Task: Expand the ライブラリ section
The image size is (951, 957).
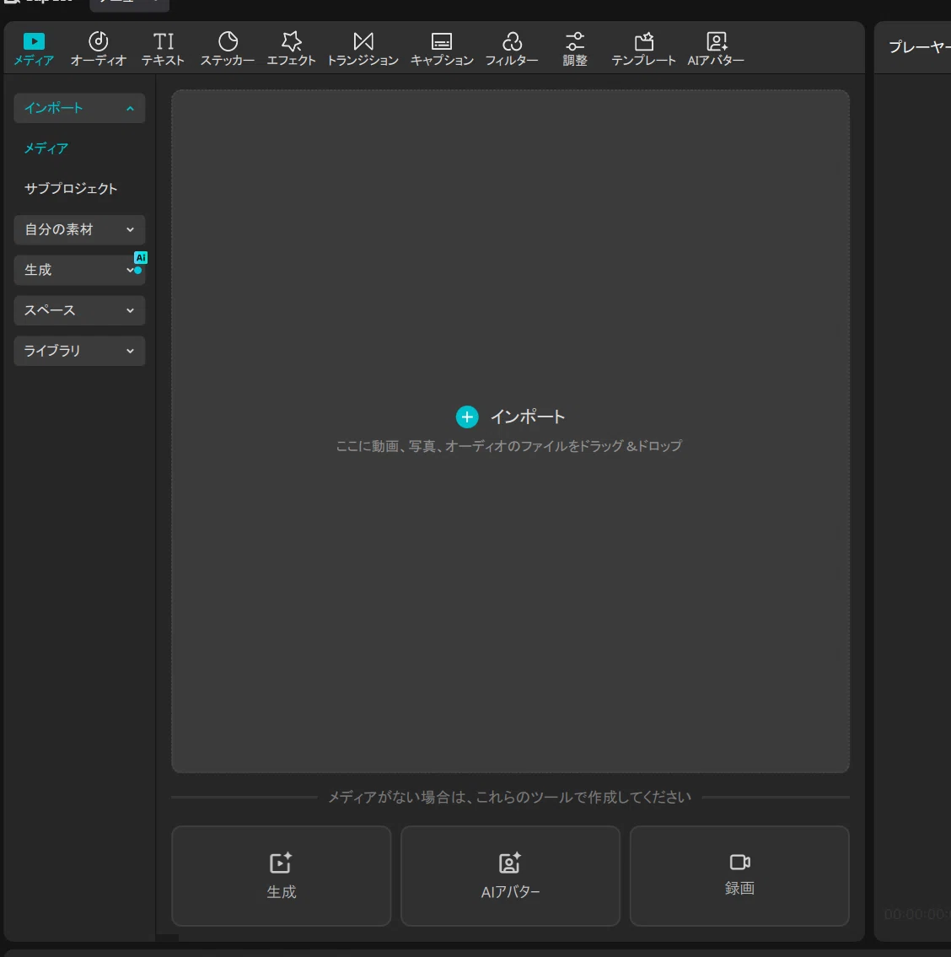Action: pos(79,351)
